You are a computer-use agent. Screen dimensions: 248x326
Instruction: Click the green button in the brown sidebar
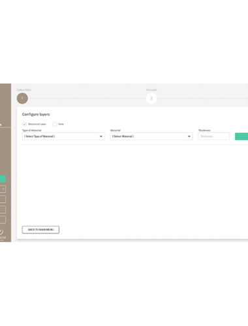point(3,179)
